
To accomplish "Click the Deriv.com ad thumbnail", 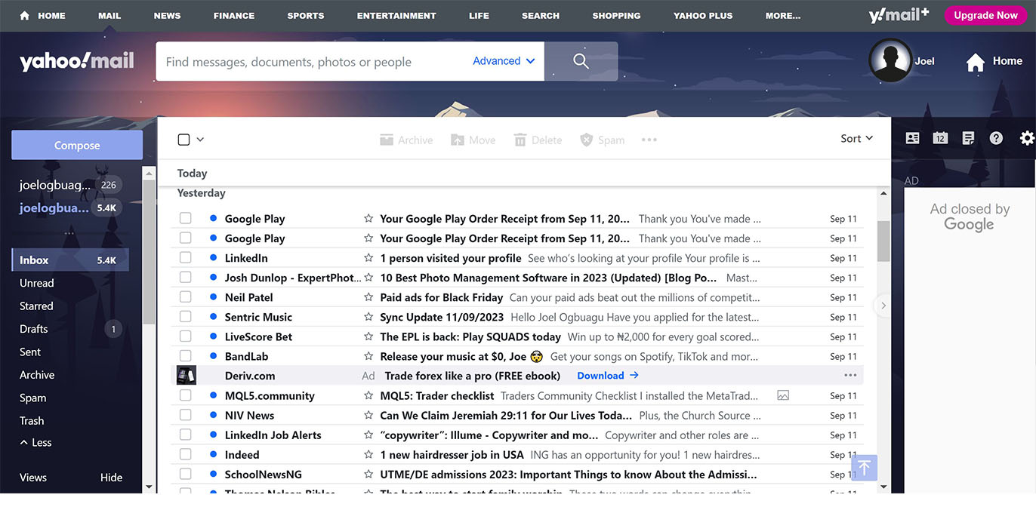I will (x=187, y=376).
